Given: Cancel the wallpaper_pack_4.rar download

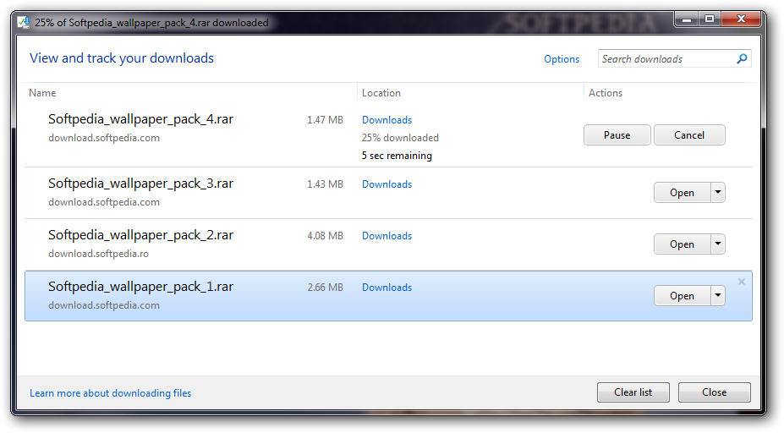Looking at the screenshot, I should click(689, 135).
